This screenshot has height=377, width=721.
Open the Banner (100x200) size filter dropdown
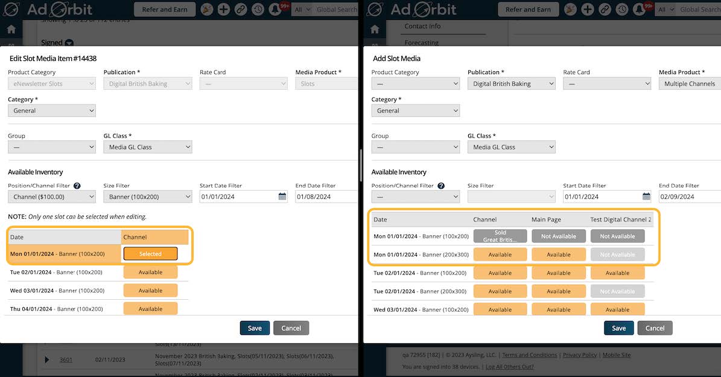click(x=148, y=197)
